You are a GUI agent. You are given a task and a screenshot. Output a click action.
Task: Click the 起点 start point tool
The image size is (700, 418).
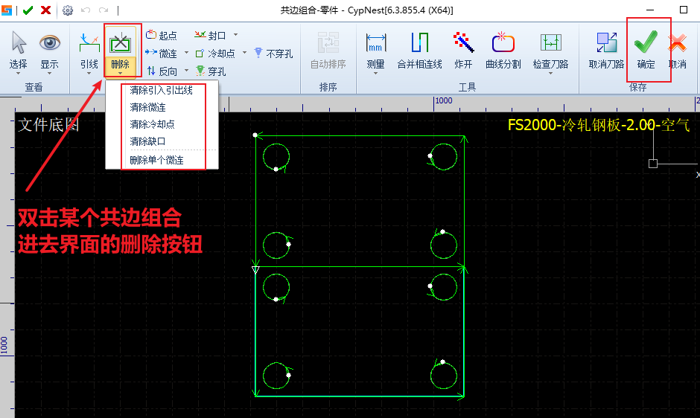(162, 35)
